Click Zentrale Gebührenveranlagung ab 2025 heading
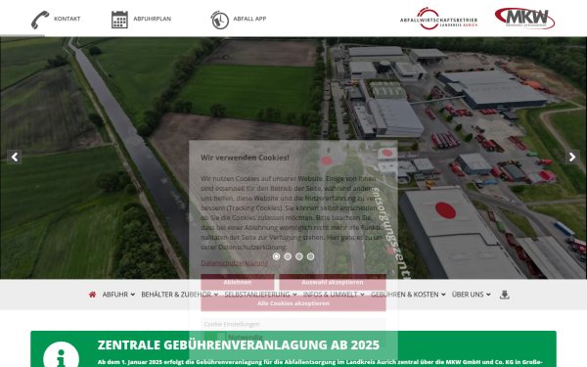 point(239,344)
